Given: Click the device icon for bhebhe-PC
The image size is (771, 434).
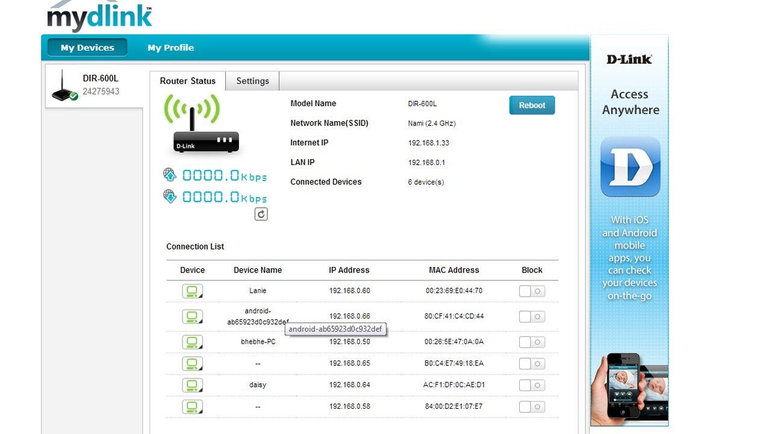Looking at the screenshot, I should (x=192, y=342).
